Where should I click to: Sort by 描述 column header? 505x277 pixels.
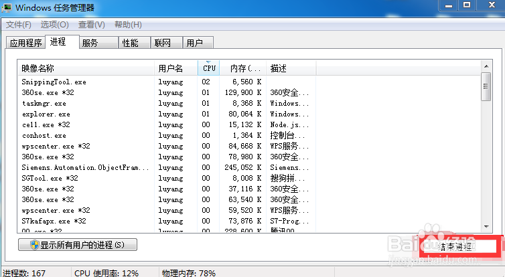pyautogui.click(x=291, y=68)
